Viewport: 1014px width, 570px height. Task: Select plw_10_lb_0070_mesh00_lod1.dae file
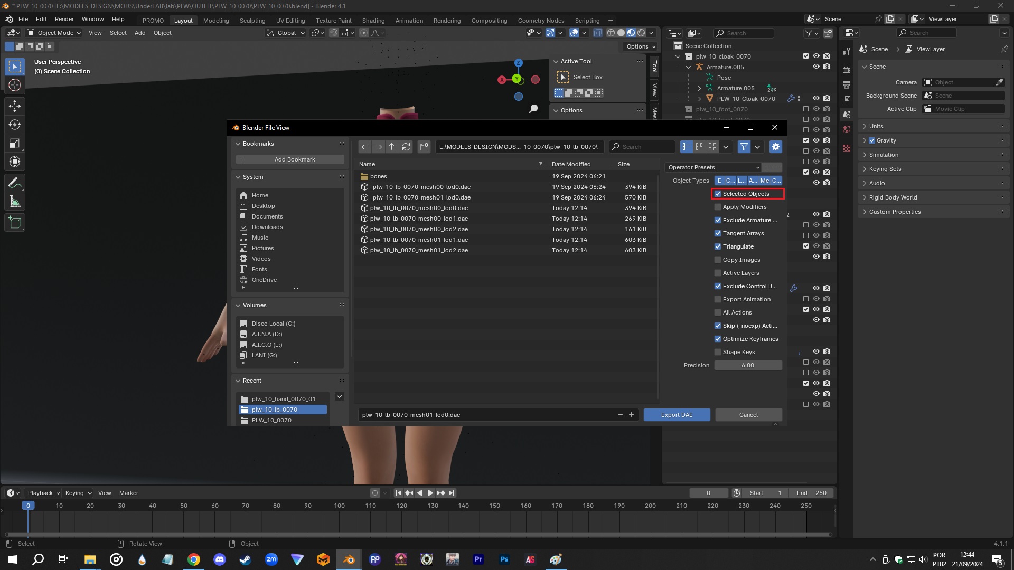point(419,218)
